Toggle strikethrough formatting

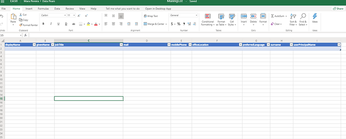point(73,24)
